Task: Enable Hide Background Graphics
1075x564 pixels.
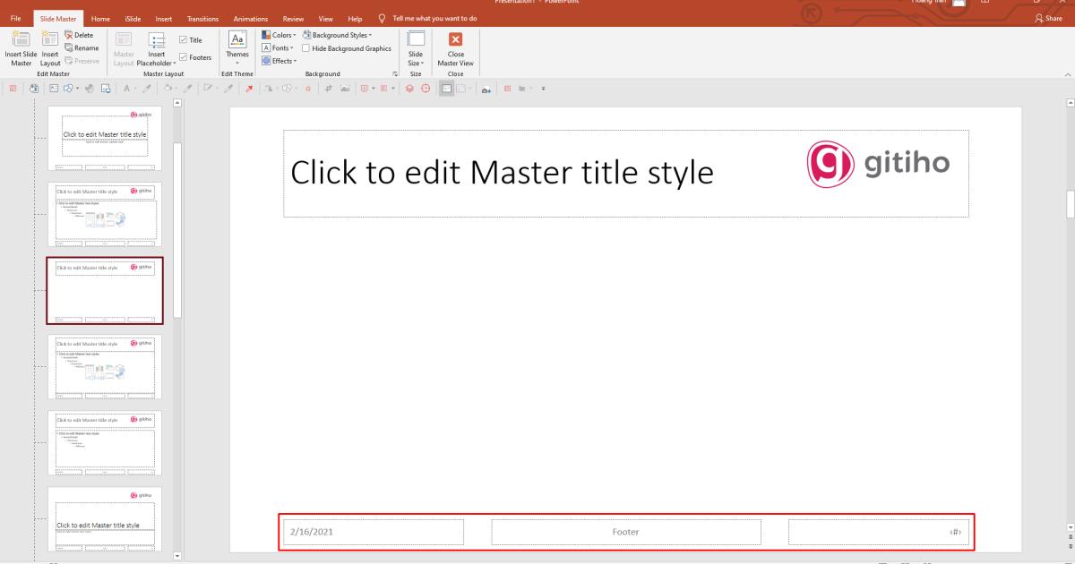Action: (x=305, y=47)
